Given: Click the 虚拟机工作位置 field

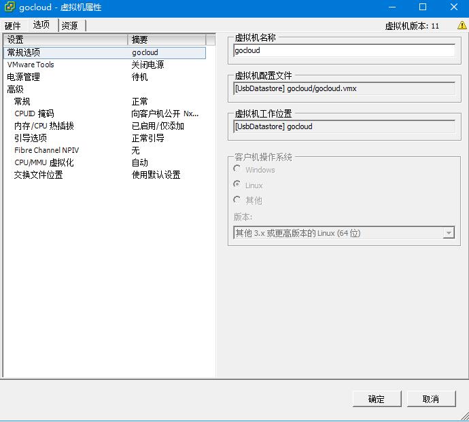Looking at the screenshot, I should click(x=344, y=126).
